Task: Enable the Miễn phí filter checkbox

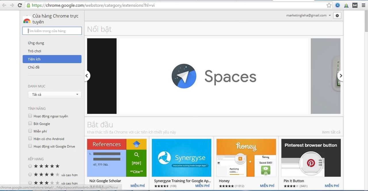Action: coord(30,131)
